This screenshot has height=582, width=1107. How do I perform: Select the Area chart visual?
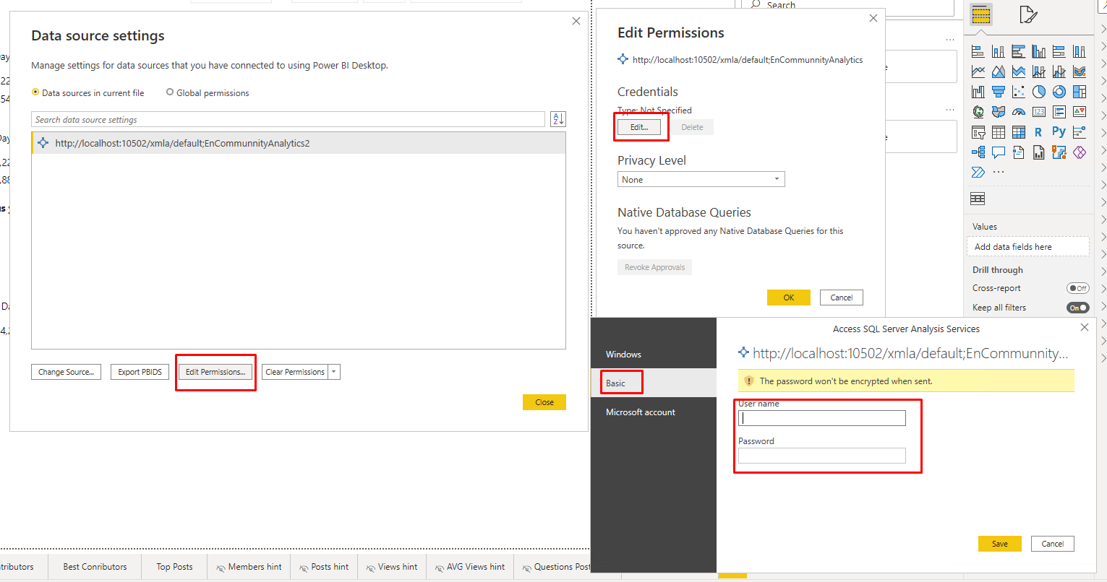999,71
